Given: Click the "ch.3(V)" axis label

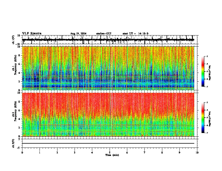Looking at the screenshot, I should coord(13,144).
